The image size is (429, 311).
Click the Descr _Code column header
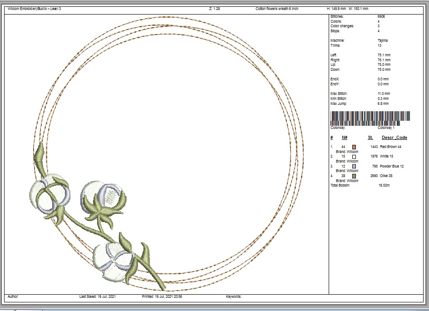(394, 138)
